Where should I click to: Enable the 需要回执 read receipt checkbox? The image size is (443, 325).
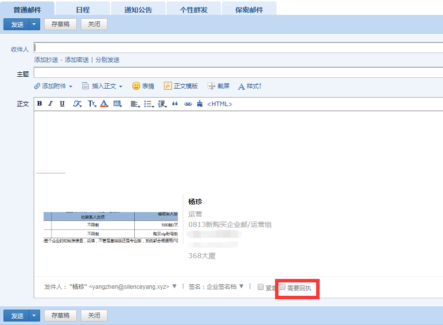(283, 287)
